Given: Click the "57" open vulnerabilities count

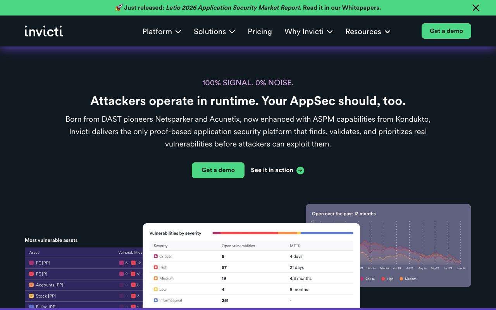Looking at the screenshot, I should [224, 267].
